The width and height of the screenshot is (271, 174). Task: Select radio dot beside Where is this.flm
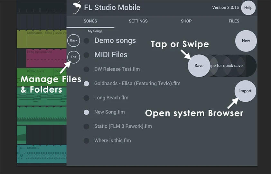[x=86, y=141]
